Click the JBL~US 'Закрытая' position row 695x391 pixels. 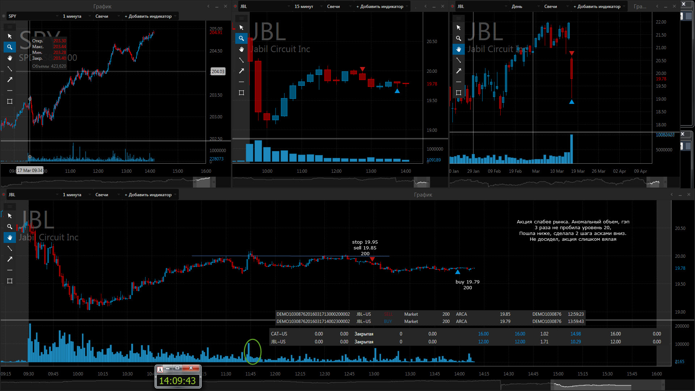pyautogui.click(x=467, y=342)
